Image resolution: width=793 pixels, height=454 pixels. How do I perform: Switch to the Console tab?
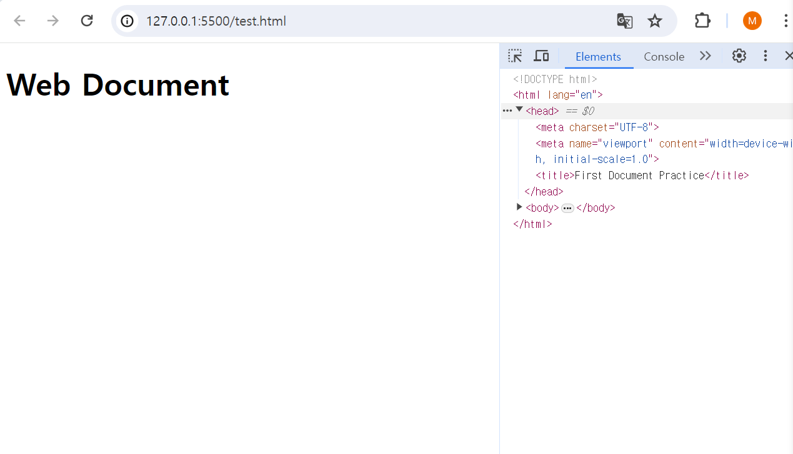[664, 57]
